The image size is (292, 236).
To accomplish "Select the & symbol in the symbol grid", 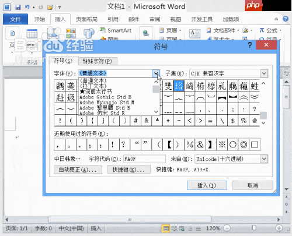I will pyautogui.click(x=147, y=121).
